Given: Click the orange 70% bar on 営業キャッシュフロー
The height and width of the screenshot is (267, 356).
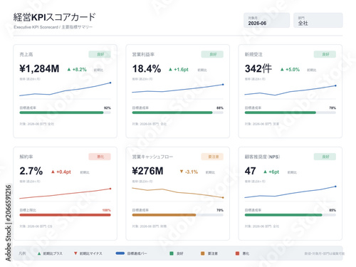Looking at the screenshot, I should pos(178,215).
